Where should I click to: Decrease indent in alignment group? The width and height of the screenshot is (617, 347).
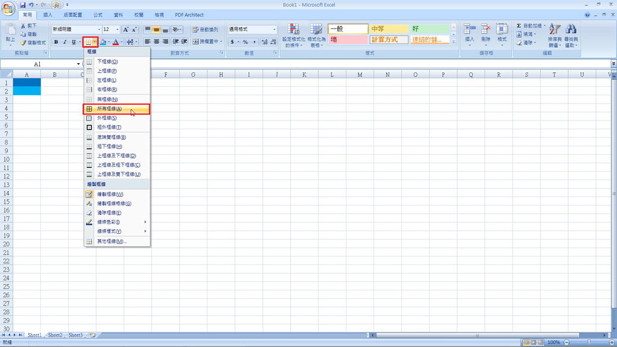click(175, 42)
